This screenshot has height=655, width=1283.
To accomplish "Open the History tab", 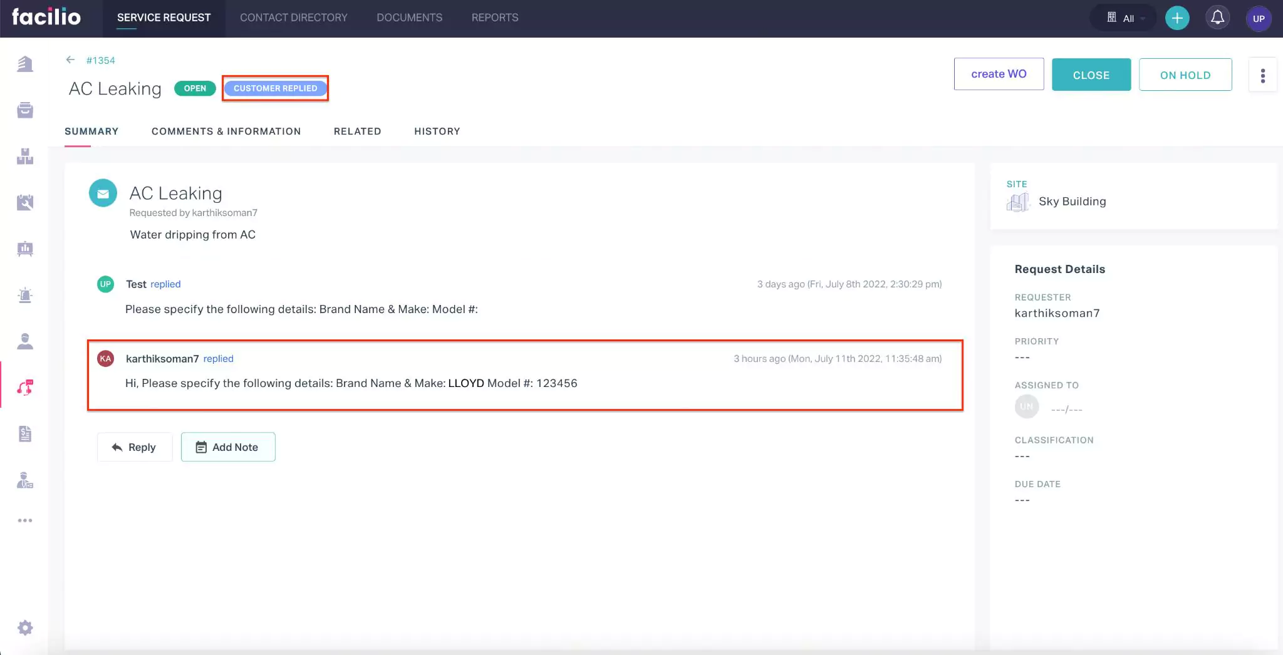I will coord(437,131).
